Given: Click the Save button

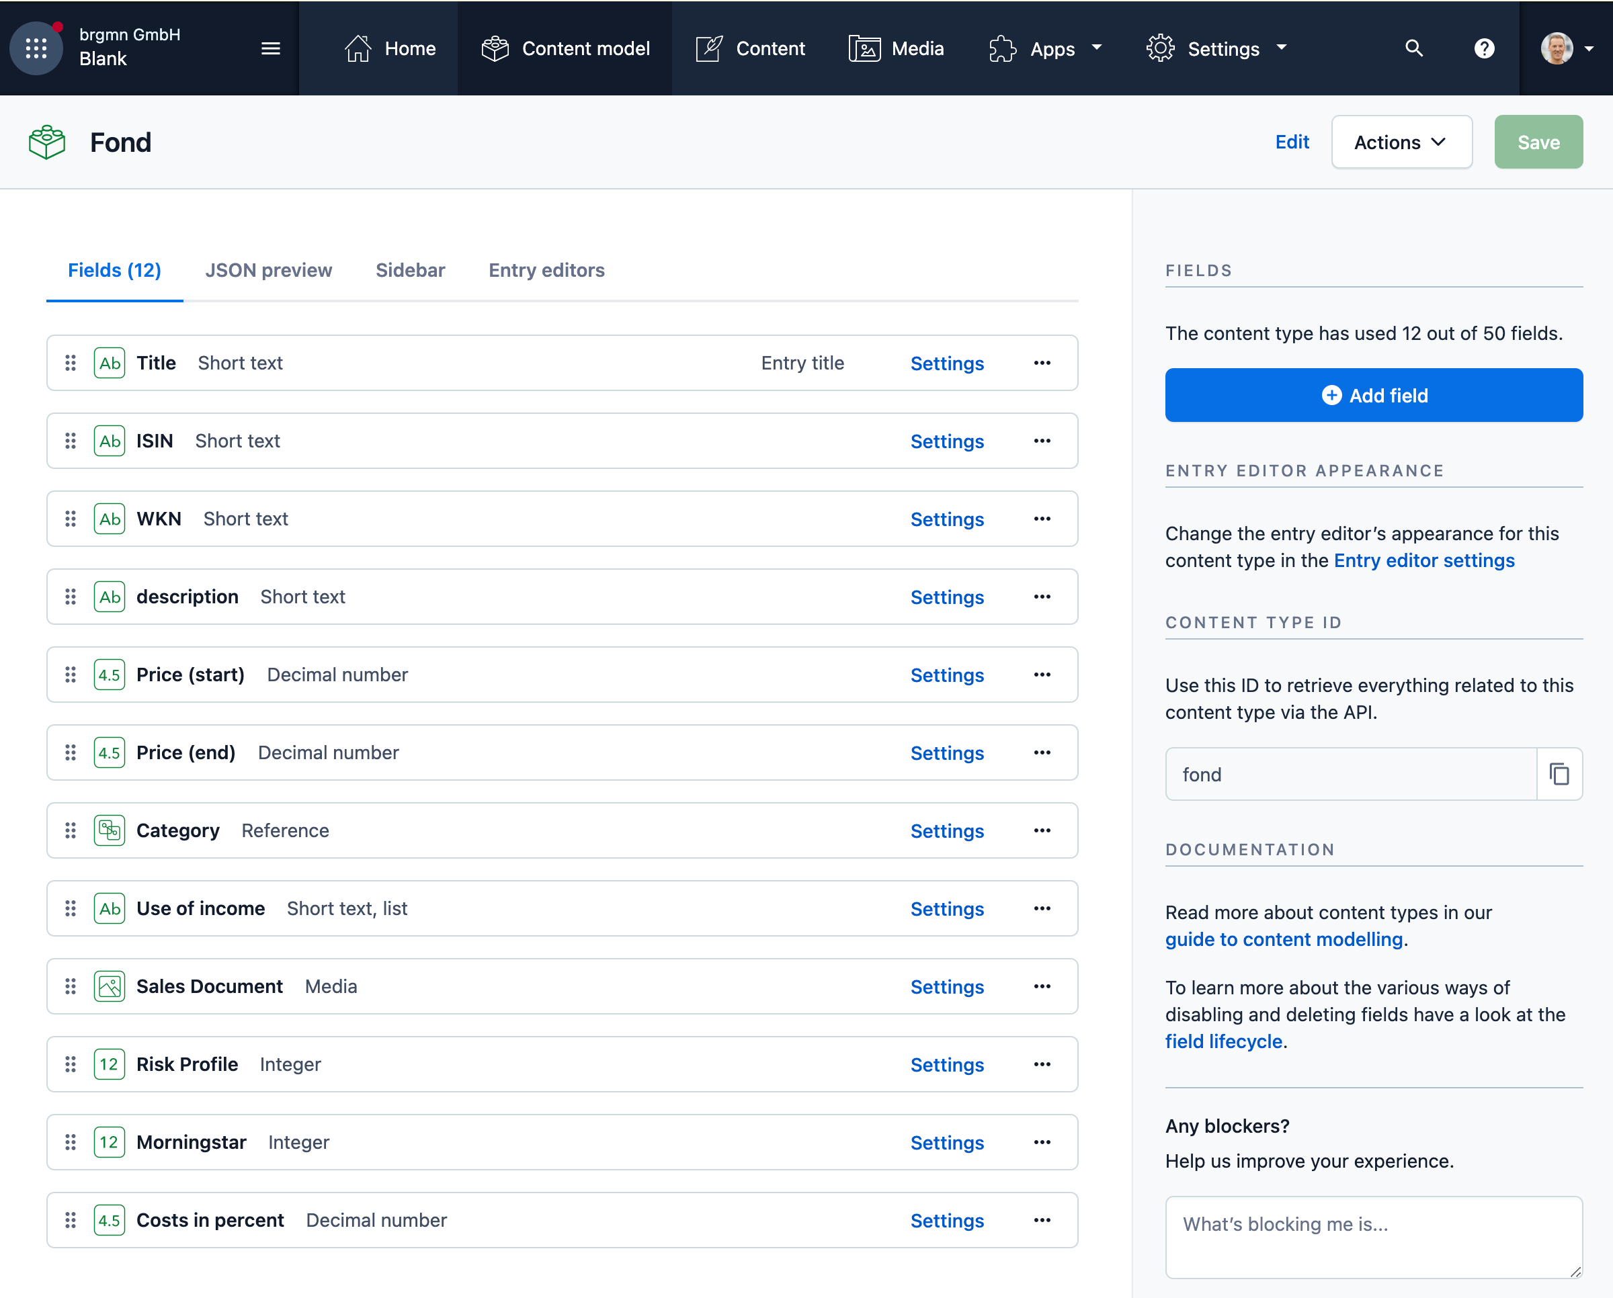Looking at the screenshot, I should click(x=1538, y=141).
